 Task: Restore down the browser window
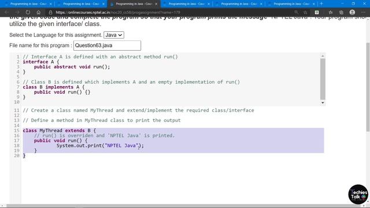point(353,3)
